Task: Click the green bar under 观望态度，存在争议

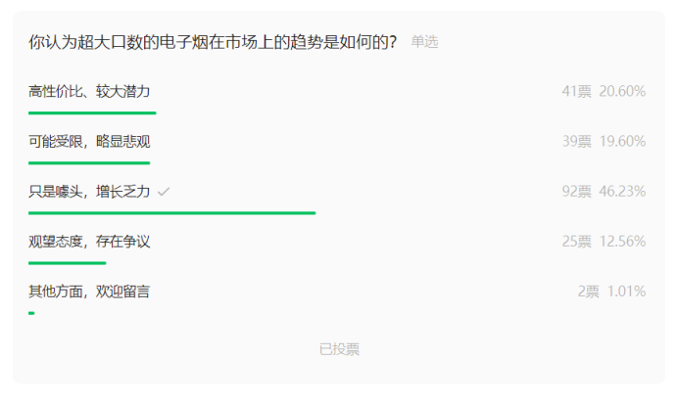Action: 67,262
